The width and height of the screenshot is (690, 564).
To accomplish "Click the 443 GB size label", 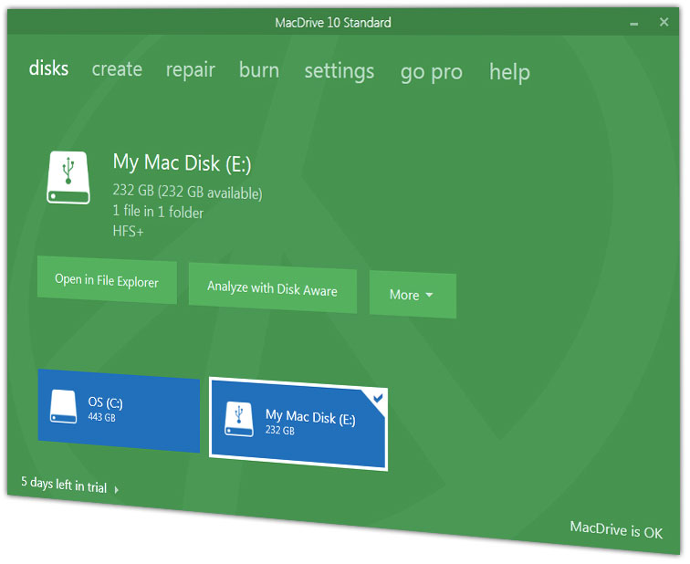I will [101, 417].
